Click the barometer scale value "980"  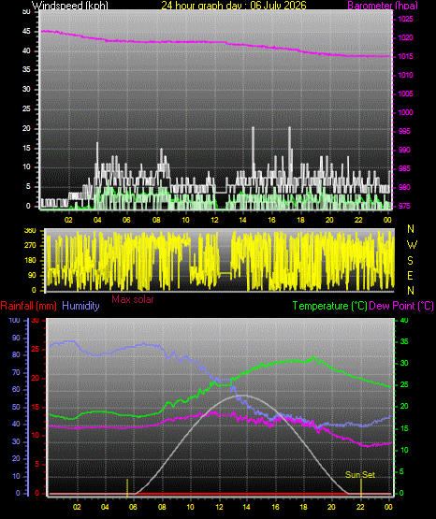coord(404,187)
